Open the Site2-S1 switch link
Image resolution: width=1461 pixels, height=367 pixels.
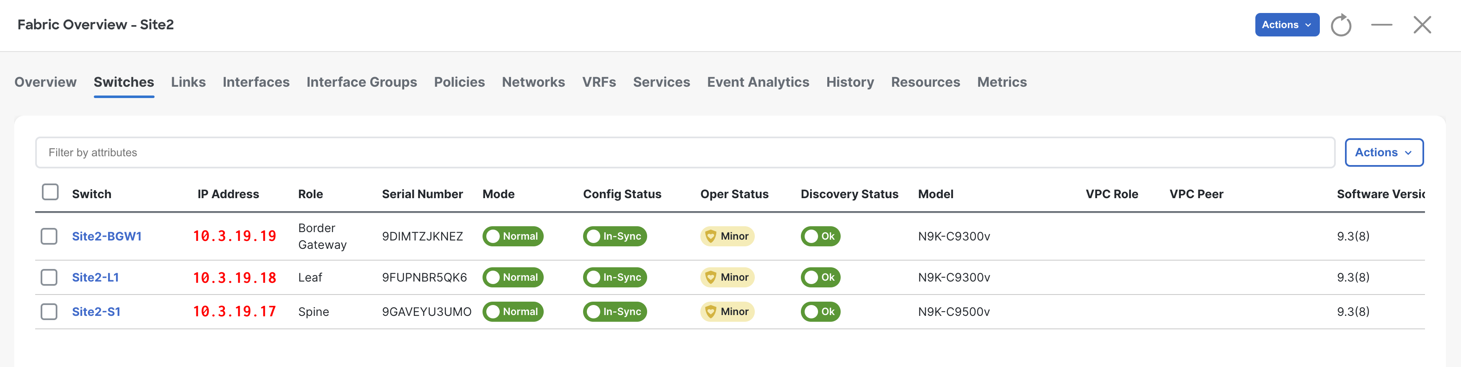pos(96,311)
